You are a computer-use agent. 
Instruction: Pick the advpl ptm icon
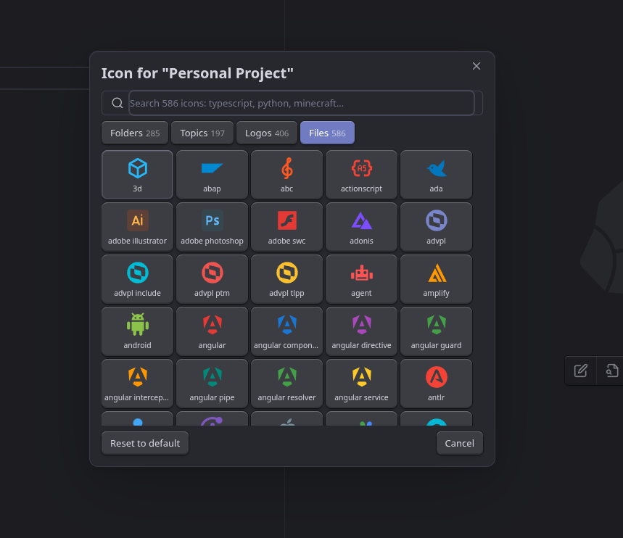click(213, 279)
